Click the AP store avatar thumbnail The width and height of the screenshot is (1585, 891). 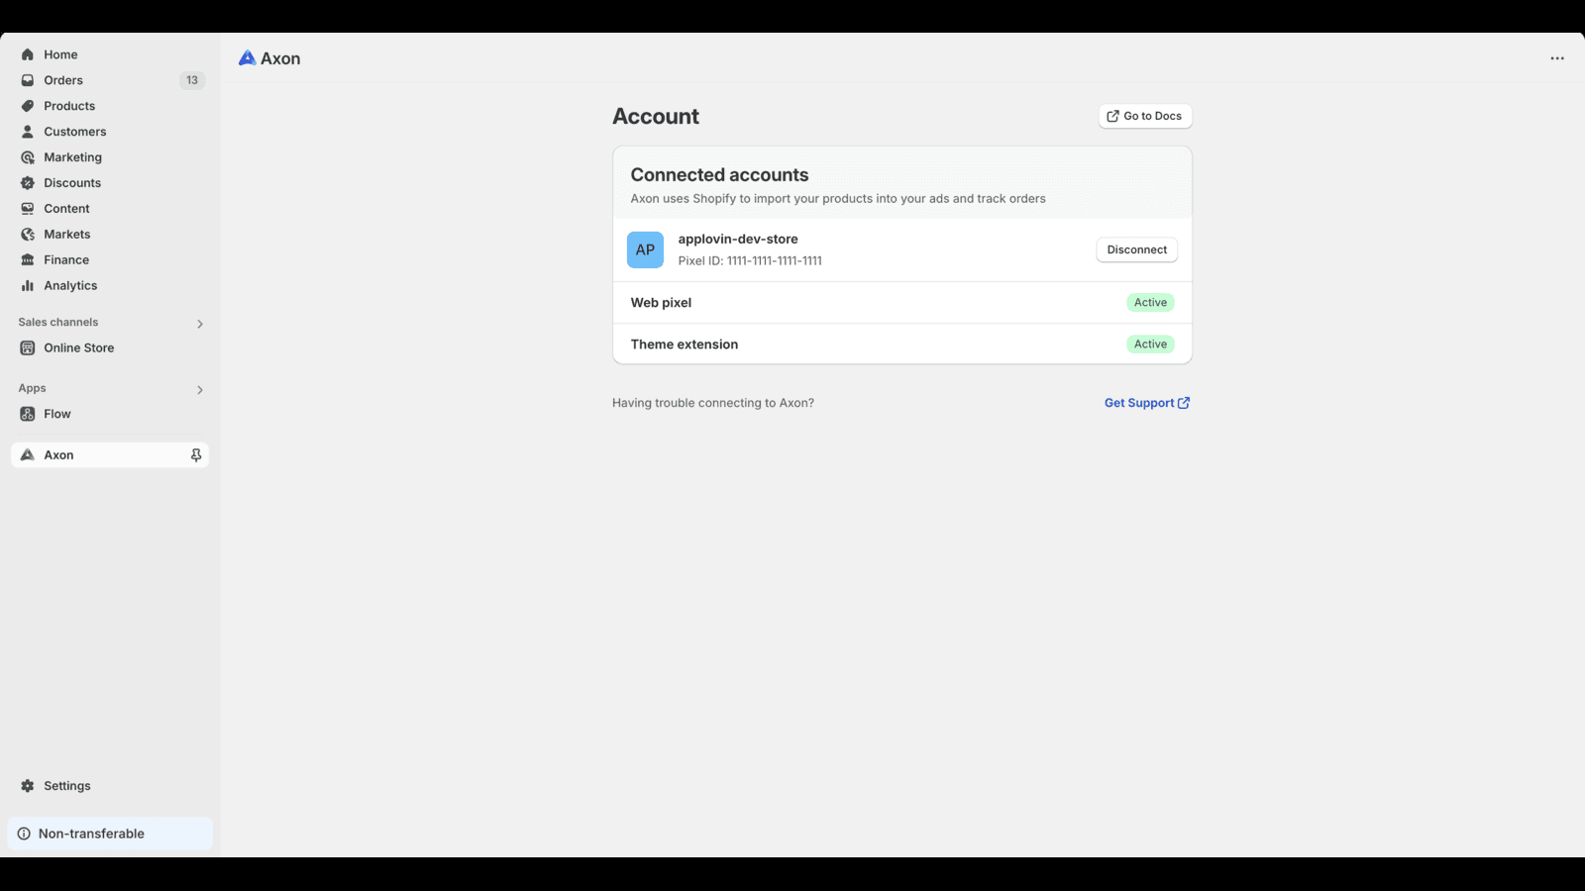pyautogui.click(x=645, y=250)
